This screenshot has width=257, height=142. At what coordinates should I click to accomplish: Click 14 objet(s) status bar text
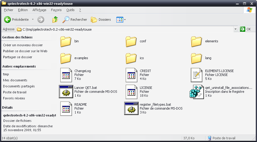[x=10, y=138]
